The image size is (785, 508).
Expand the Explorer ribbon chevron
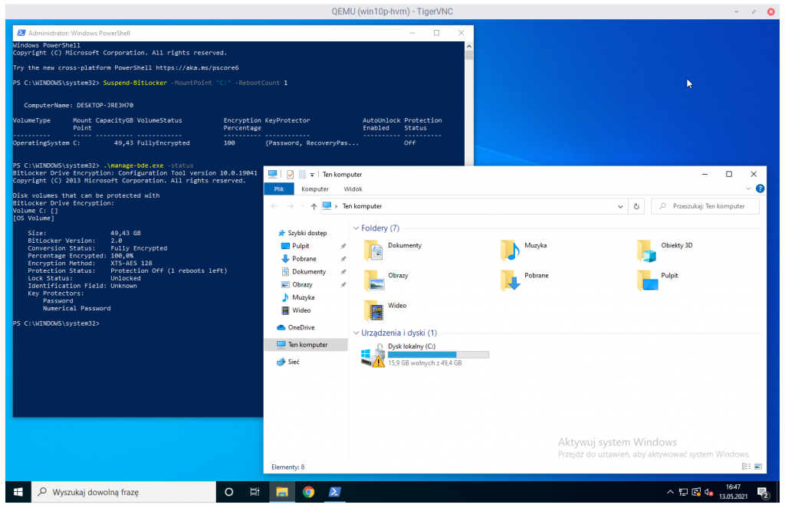click(x=748, y=188)
